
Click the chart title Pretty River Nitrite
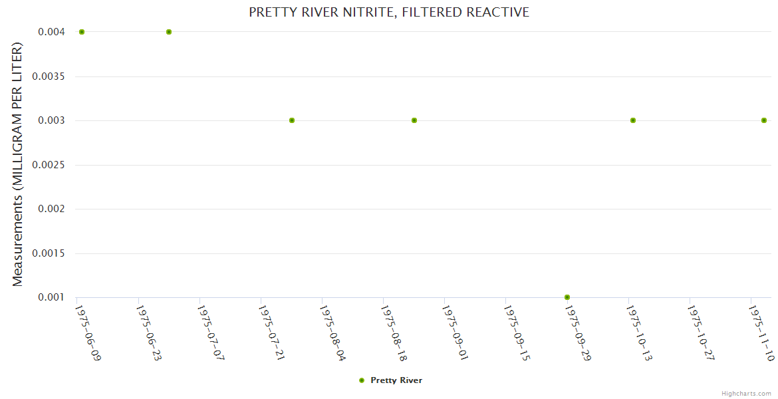tap(389, 12)
